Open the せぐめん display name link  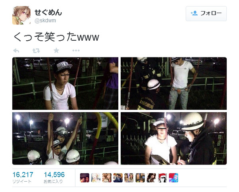48,12
